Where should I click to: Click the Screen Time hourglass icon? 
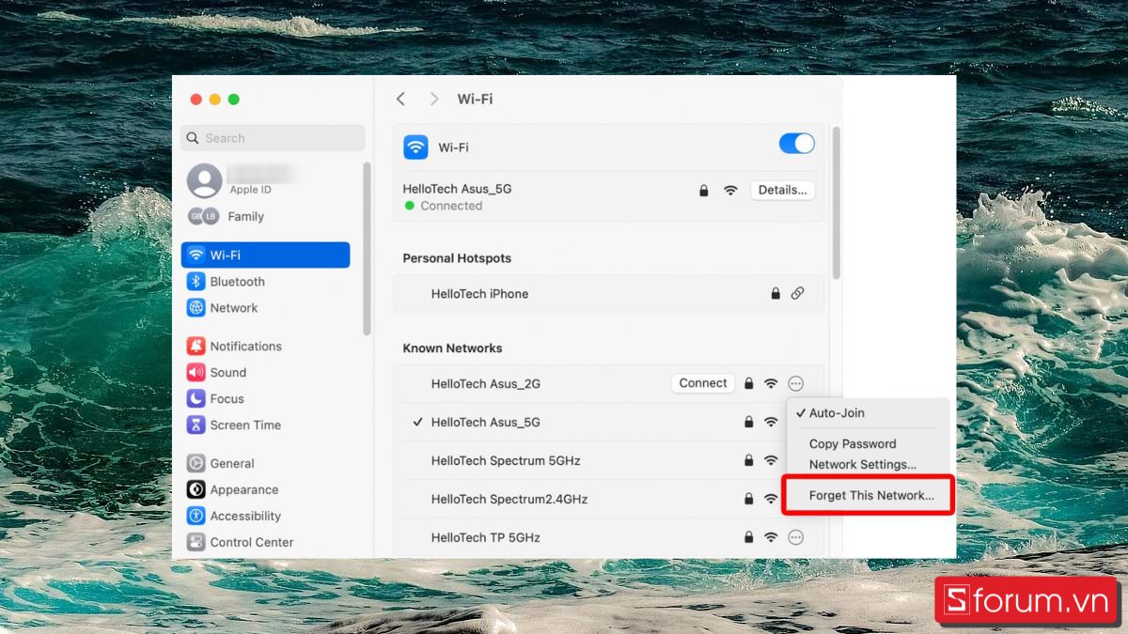[x=196, y=425]
